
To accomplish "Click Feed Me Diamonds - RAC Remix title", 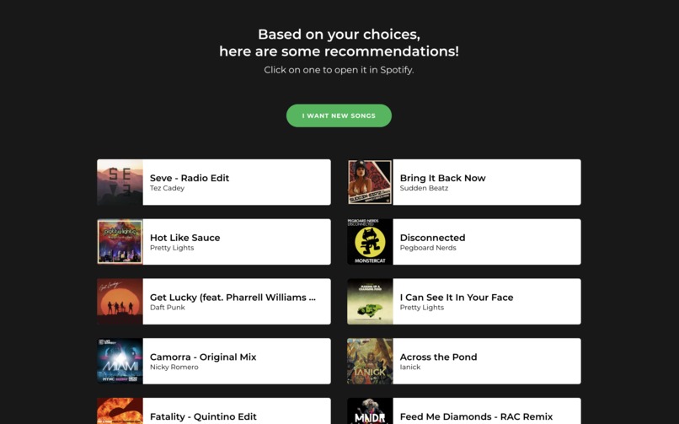I will point(476,416).
